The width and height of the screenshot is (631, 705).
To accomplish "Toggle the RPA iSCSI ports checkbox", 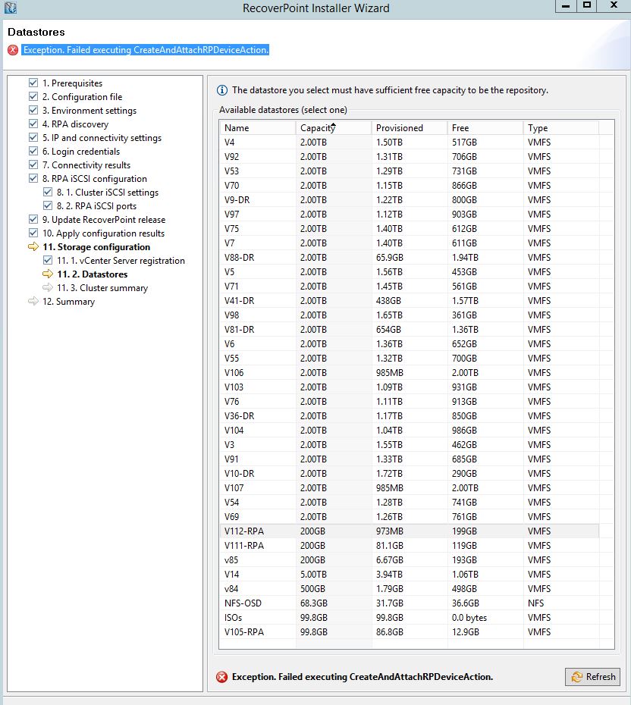I will pyautogui.click(x=48, y=205).
